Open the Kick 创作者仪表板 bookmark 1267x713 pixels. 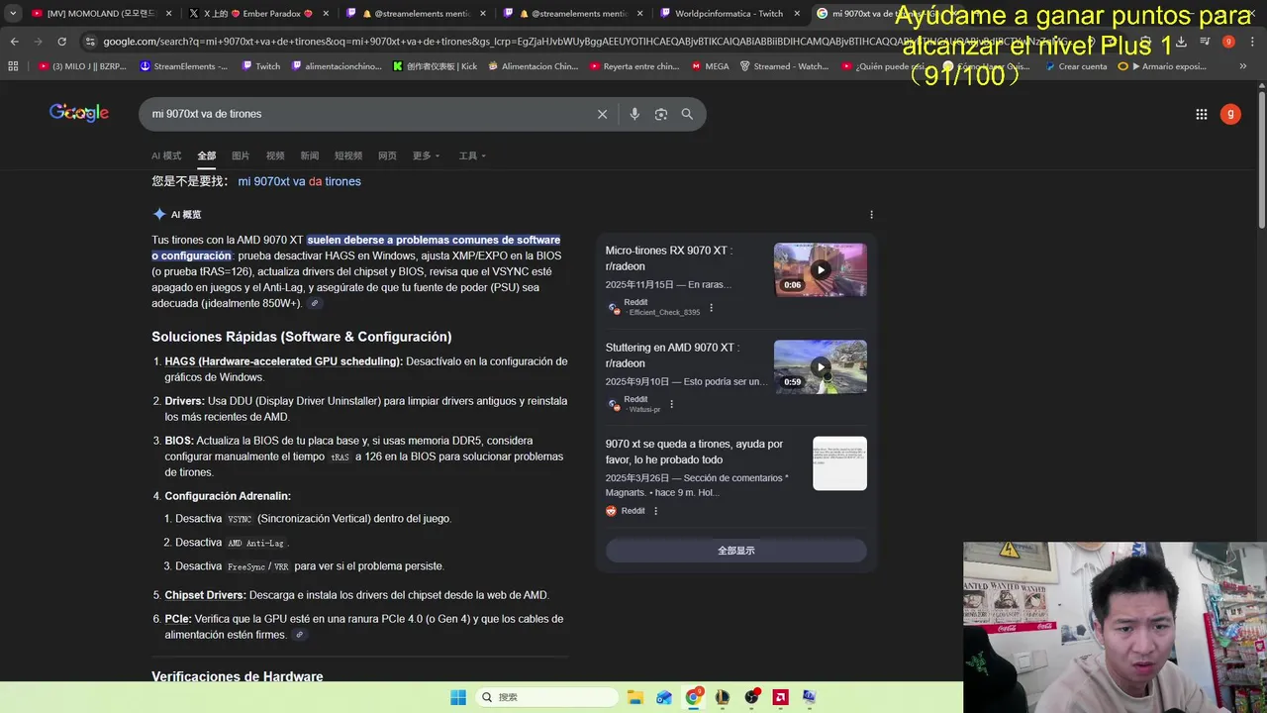coord(435,66)
